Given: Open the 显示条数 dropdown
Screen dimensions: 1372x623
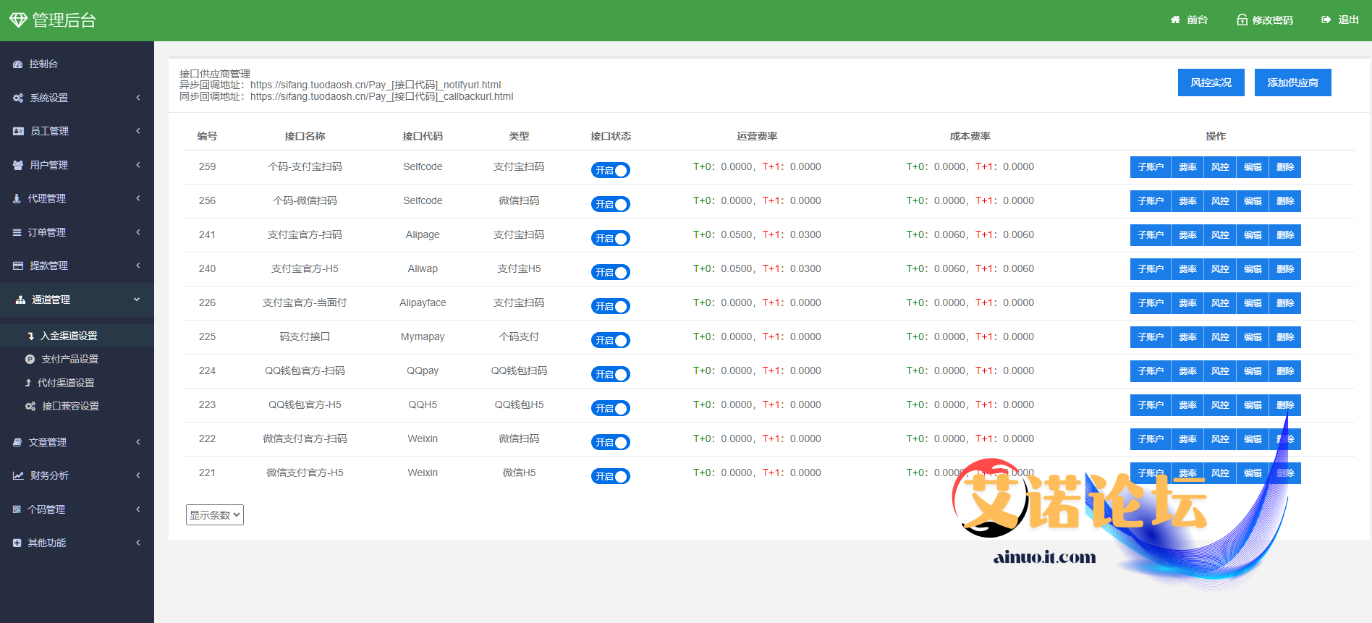Looking at the screenshot, I should point(215,515).
